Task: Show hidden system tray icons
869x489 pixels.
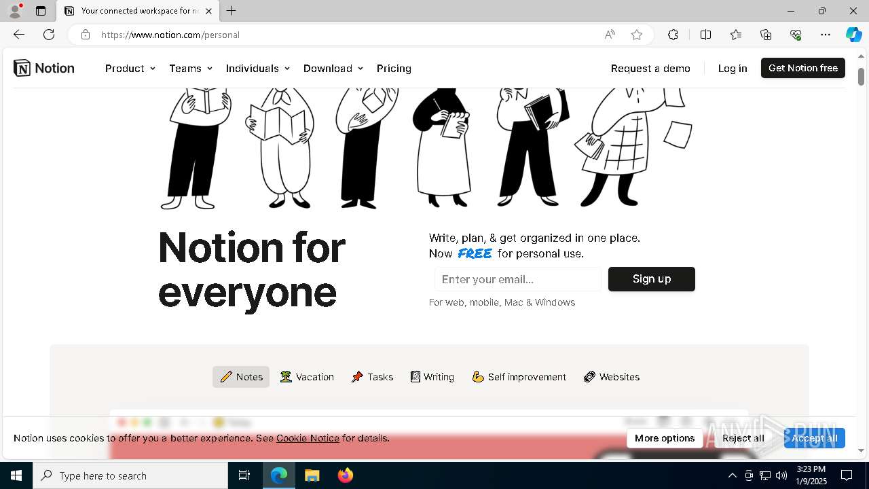Action: click(x=732, y=475)
